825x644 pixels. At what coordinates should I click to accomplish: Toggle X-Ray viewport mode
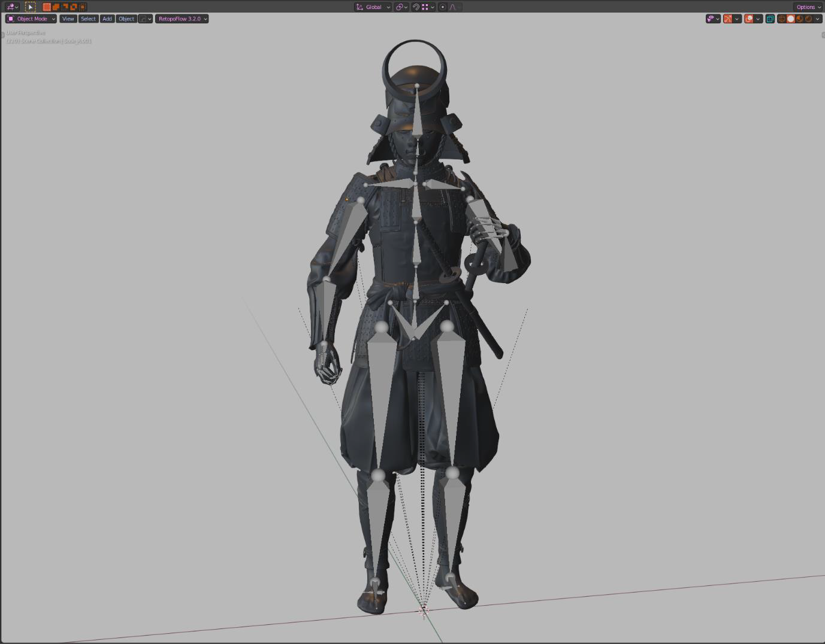pos(770,19)
